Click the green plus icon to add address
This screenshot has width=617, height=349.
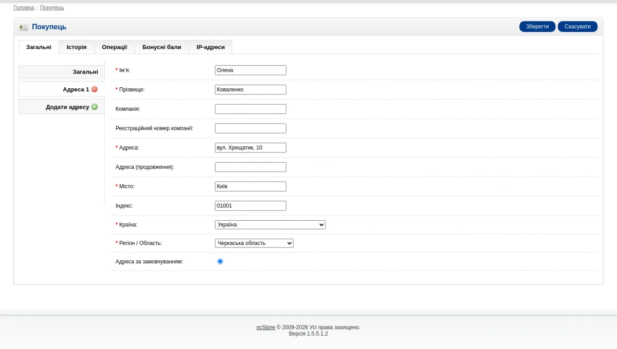[94, 107]
